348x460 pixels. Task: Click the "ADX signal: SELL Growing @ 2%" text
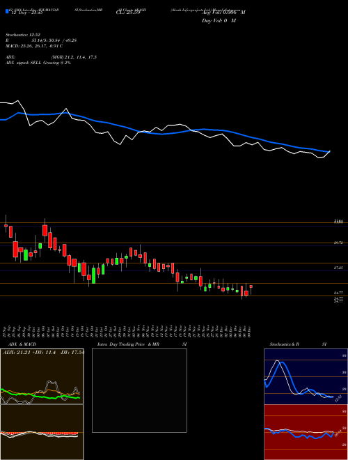tap(38, 63)
